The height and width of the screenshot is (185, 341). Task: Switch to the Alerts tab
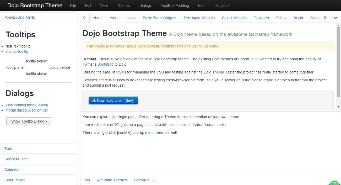coord(115,18)
